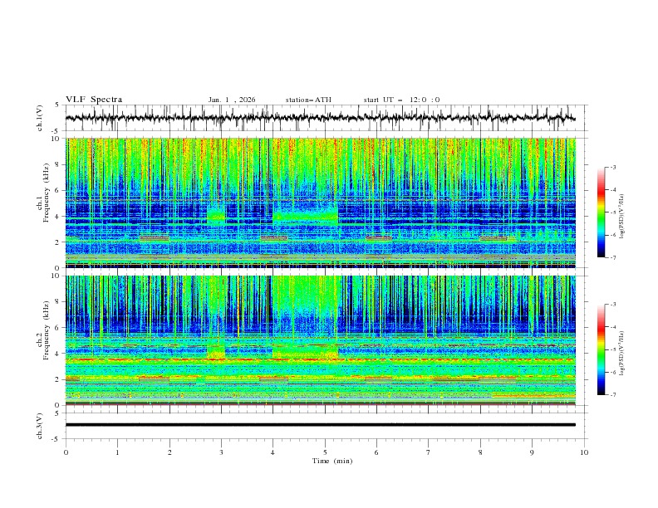658x508 pixels.
Task: Click time axis tick label "0"
Action: (x=66, y=452)
